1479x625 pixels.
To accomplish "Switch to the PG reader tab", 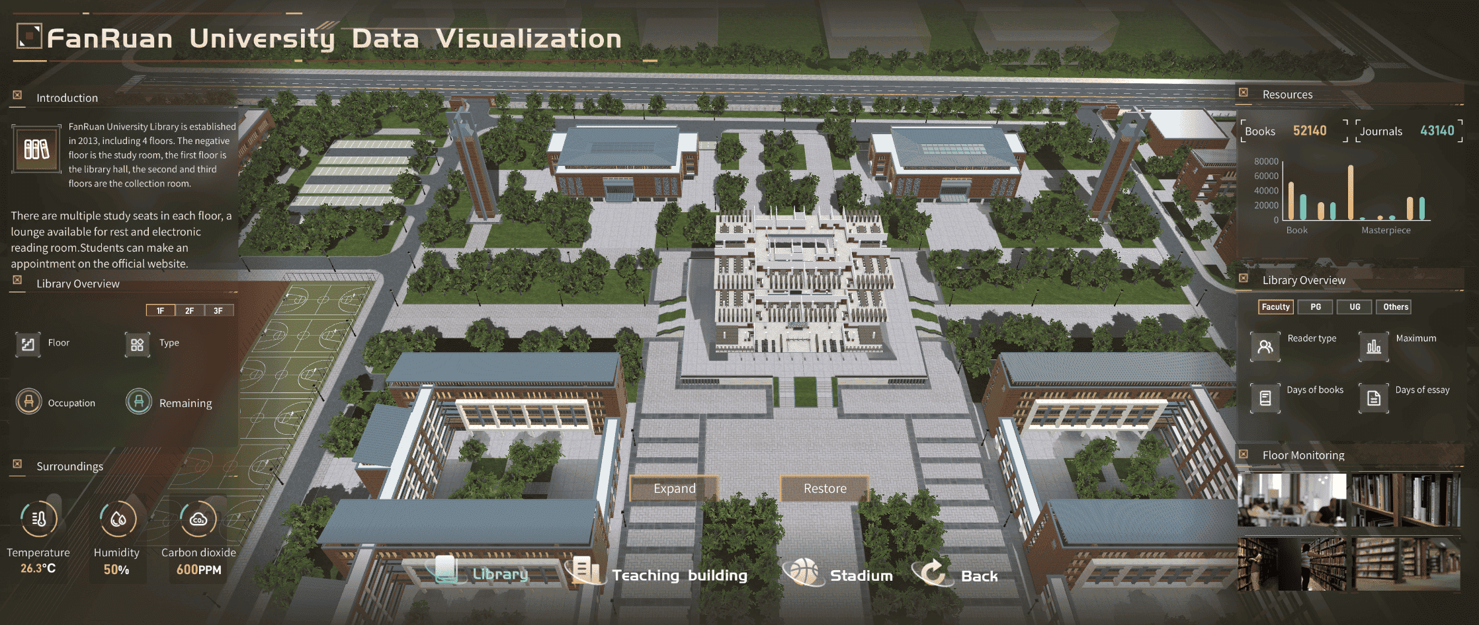I will point(1316,307).
